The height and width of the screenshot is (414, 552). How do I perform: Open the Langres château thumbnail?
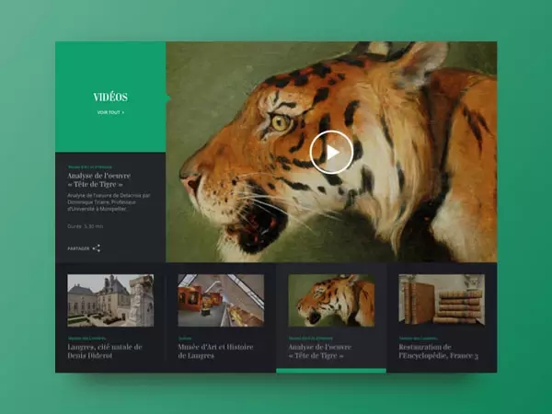pyautogui.click(x=110, y=301)
